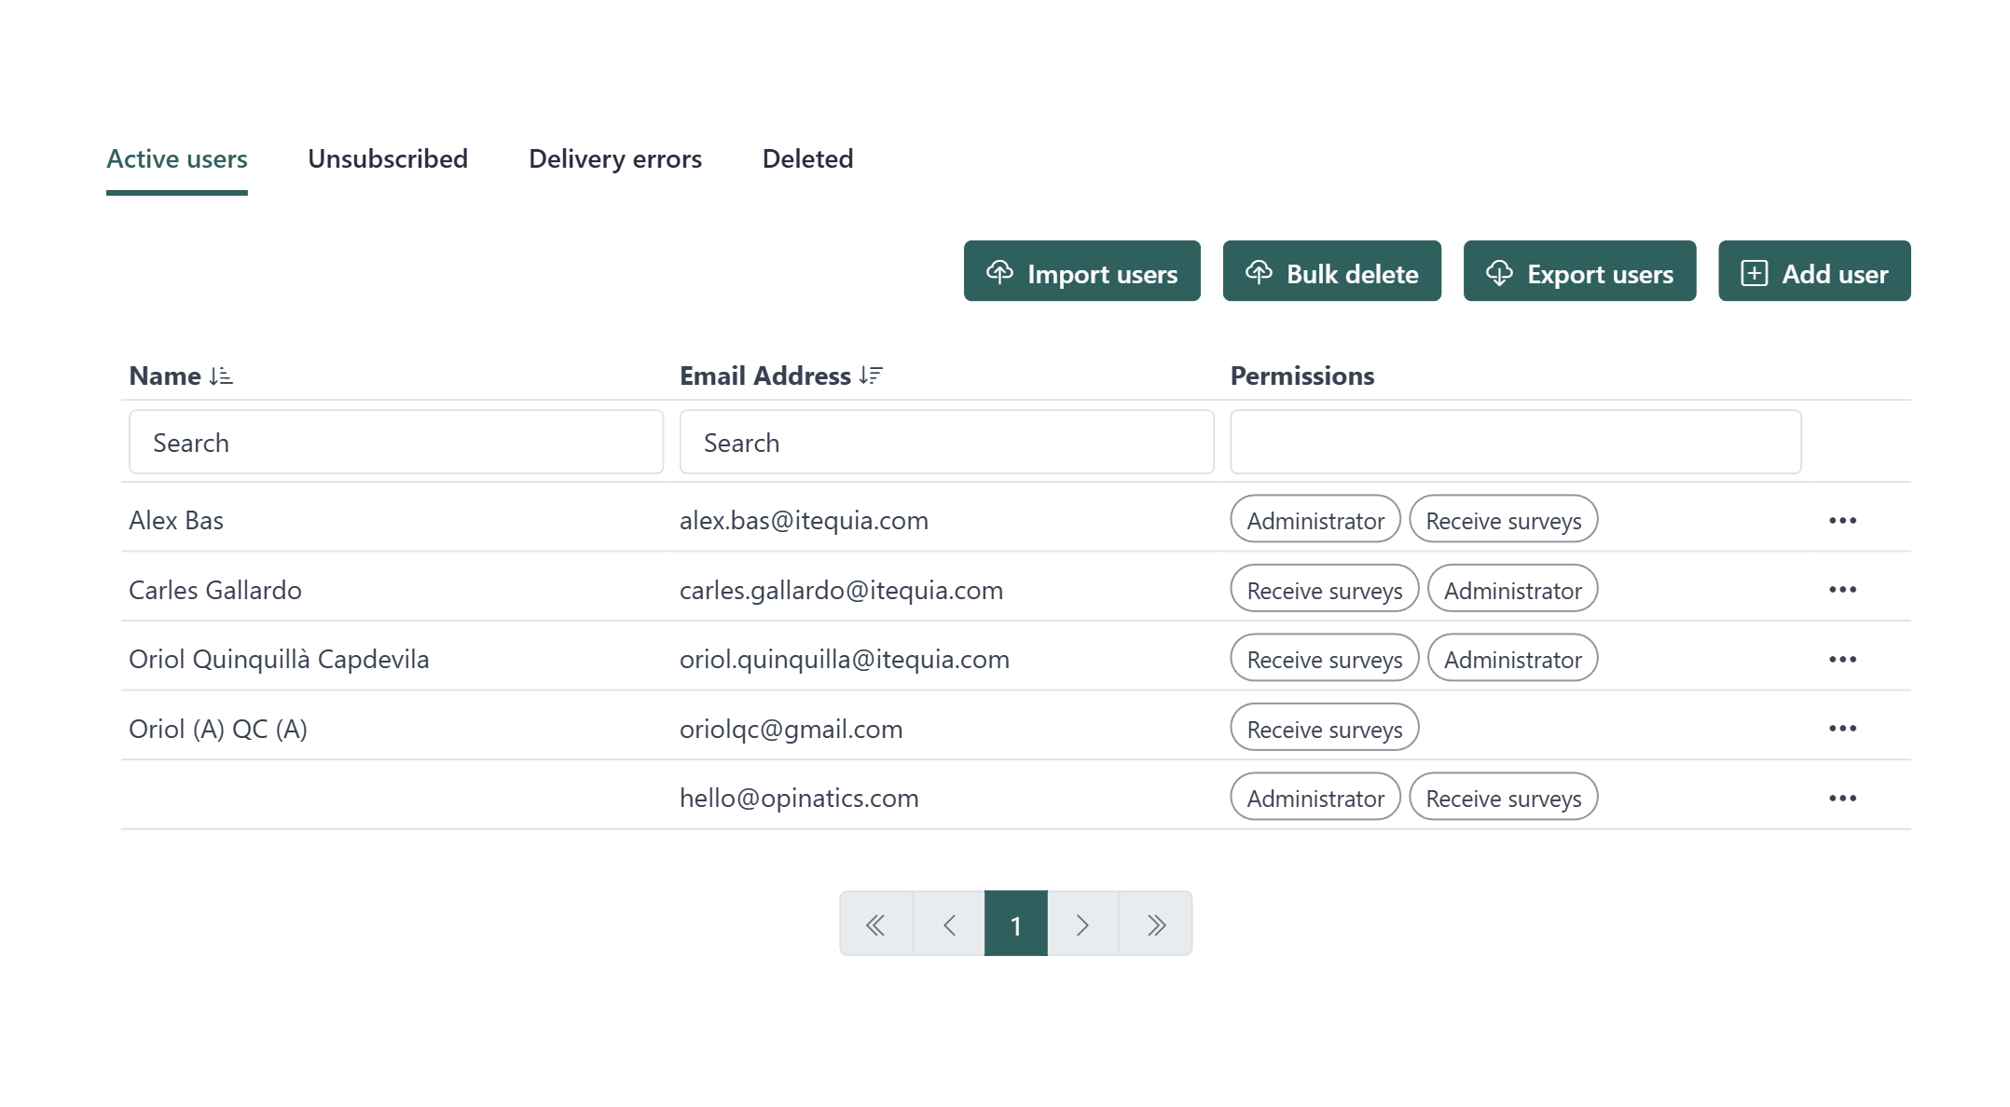Screen dimensions: 2010x1107
Task: Click the Import users button
Action: (x=1081, y=271)
